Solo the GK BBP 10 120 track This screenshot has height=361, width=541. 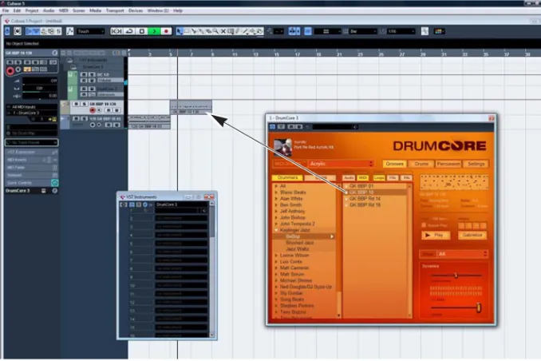coord(85,104)
